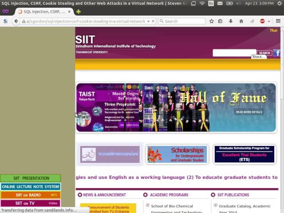This screenshot has height=213, width=284.
Task: Close the SQL Injection tab
Action: tap(69, 12)
